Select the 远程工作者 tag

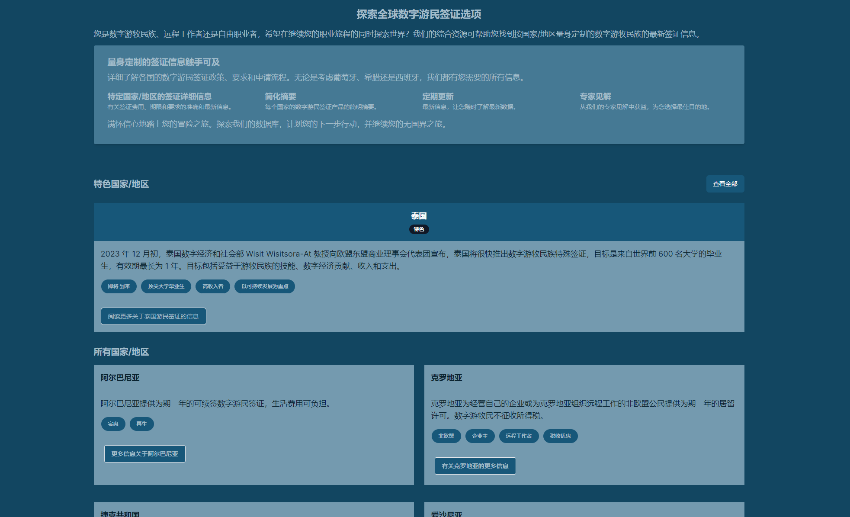point(519,436)
